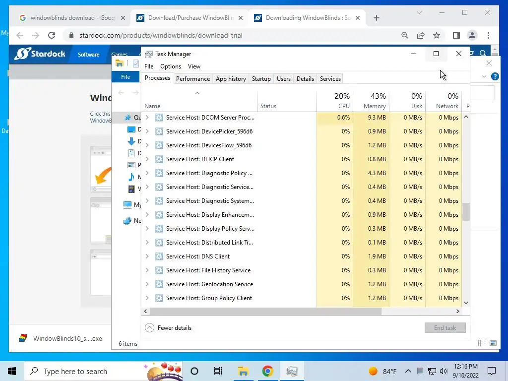Expand Service Host: Group Policy Client row

pyautogui.click(x=147, y=298)
